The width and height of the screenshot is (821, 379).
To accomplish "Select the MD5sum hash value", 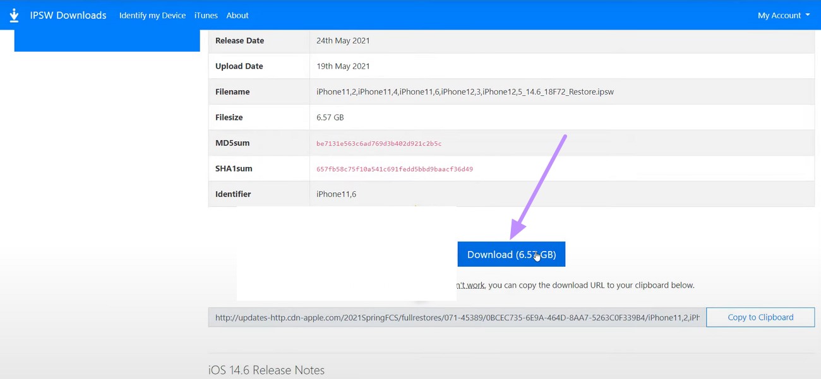I will point(379,144).
